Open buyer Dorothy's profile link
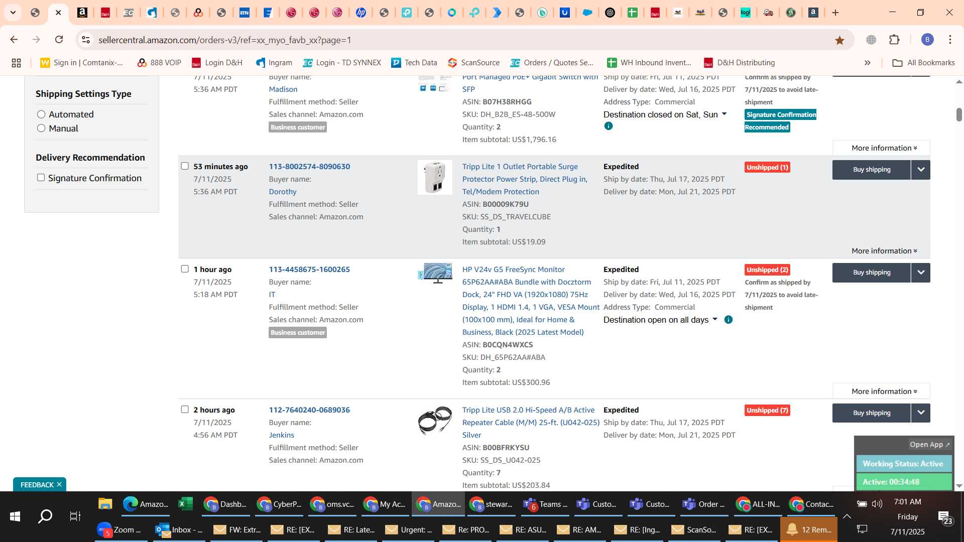The height and width of the screenshot is (542, 964). point(283,192)
